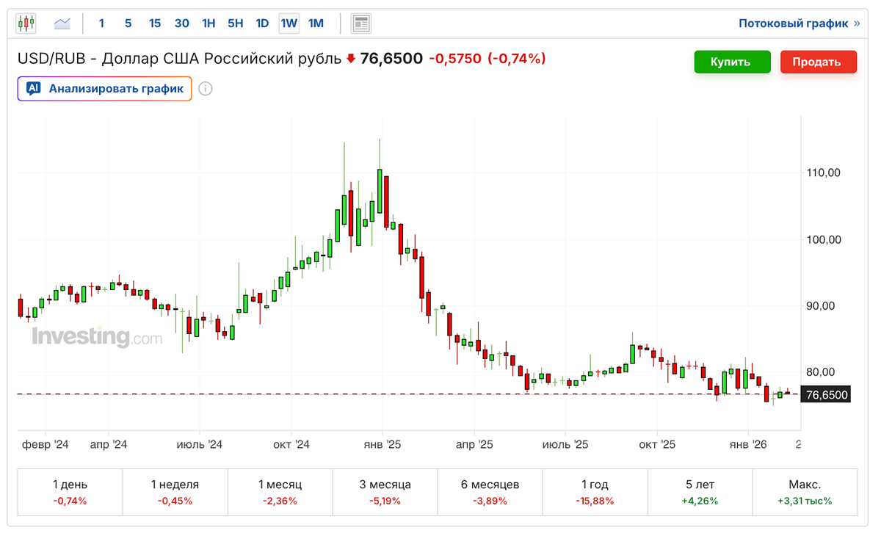Click the 110,00 price axis label
Screen dimensions: 881x533
click(x=823, y=173)
